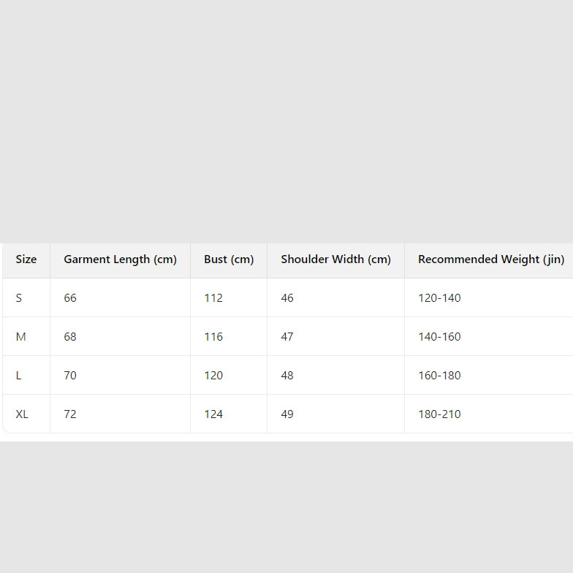Click the Garment Length (cm) header
Image resolution: width=573 pixels, height=573 pixels.
point(120,259)
